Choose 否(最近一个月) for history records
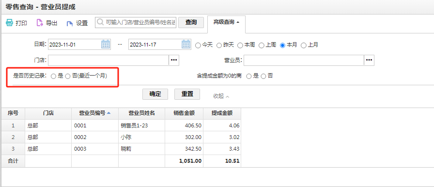This screenshot has width=434, height=187. (68, 77)
